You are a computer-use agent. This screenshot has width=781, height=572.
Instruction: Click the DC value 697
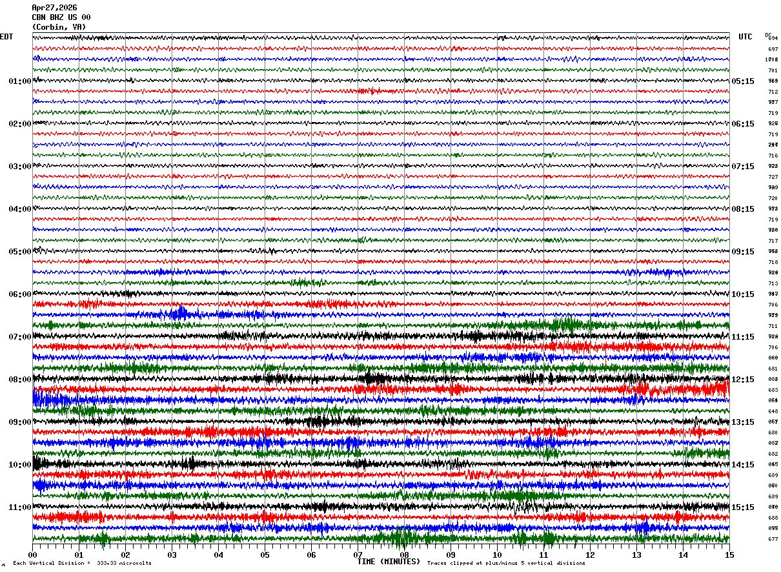point(773,49)
